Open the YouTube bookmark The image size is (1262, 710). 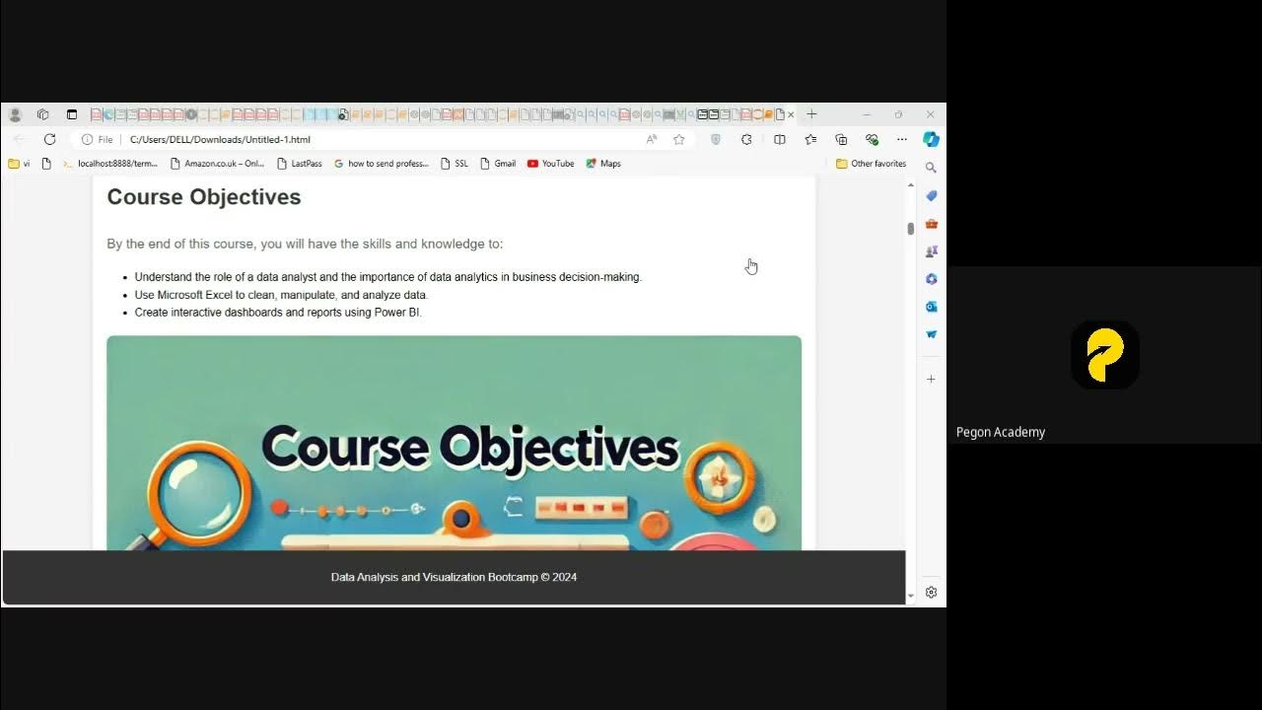click(550, 164)
